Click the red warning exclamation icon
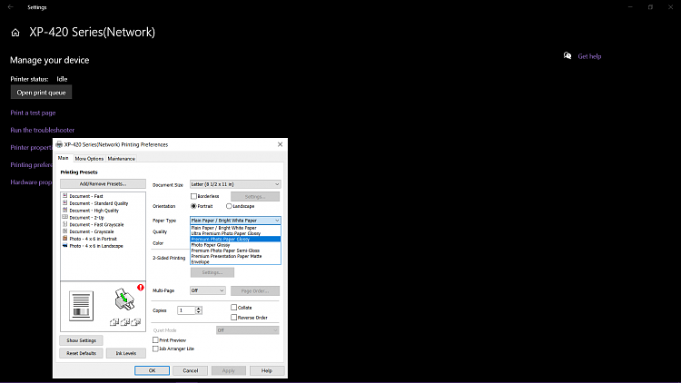 tap(140, 288)
